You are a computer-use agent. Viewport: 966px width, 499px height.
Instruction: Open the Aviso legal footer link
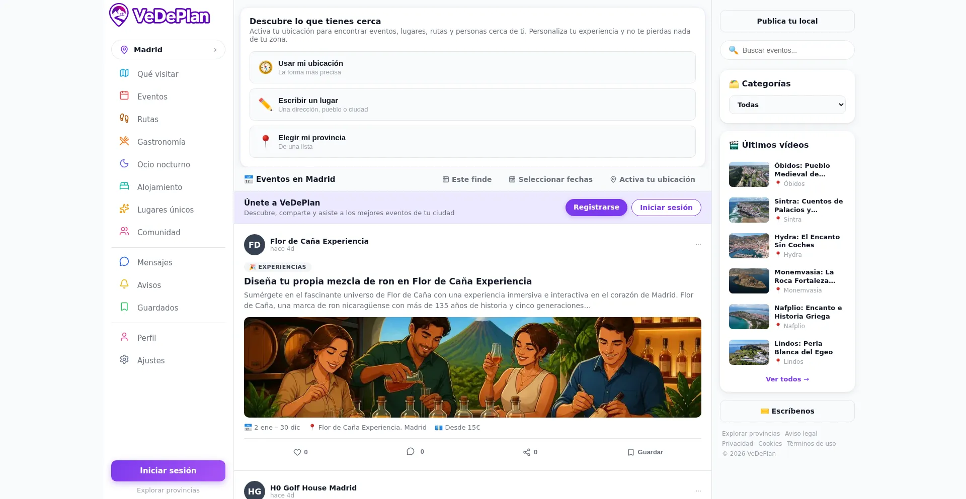pyautogui.click(x=801, y=434)
